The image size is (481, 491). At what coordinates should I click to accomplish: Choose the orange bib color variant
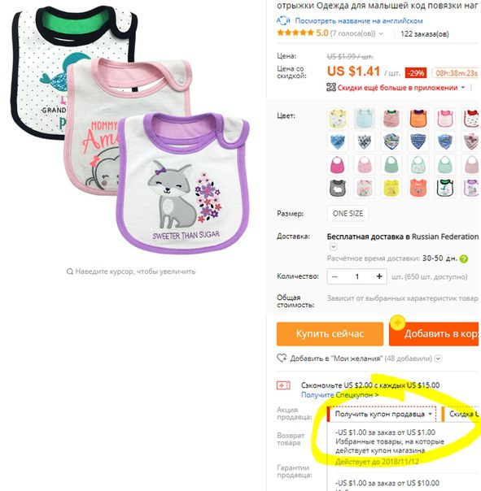coord(418,118)
